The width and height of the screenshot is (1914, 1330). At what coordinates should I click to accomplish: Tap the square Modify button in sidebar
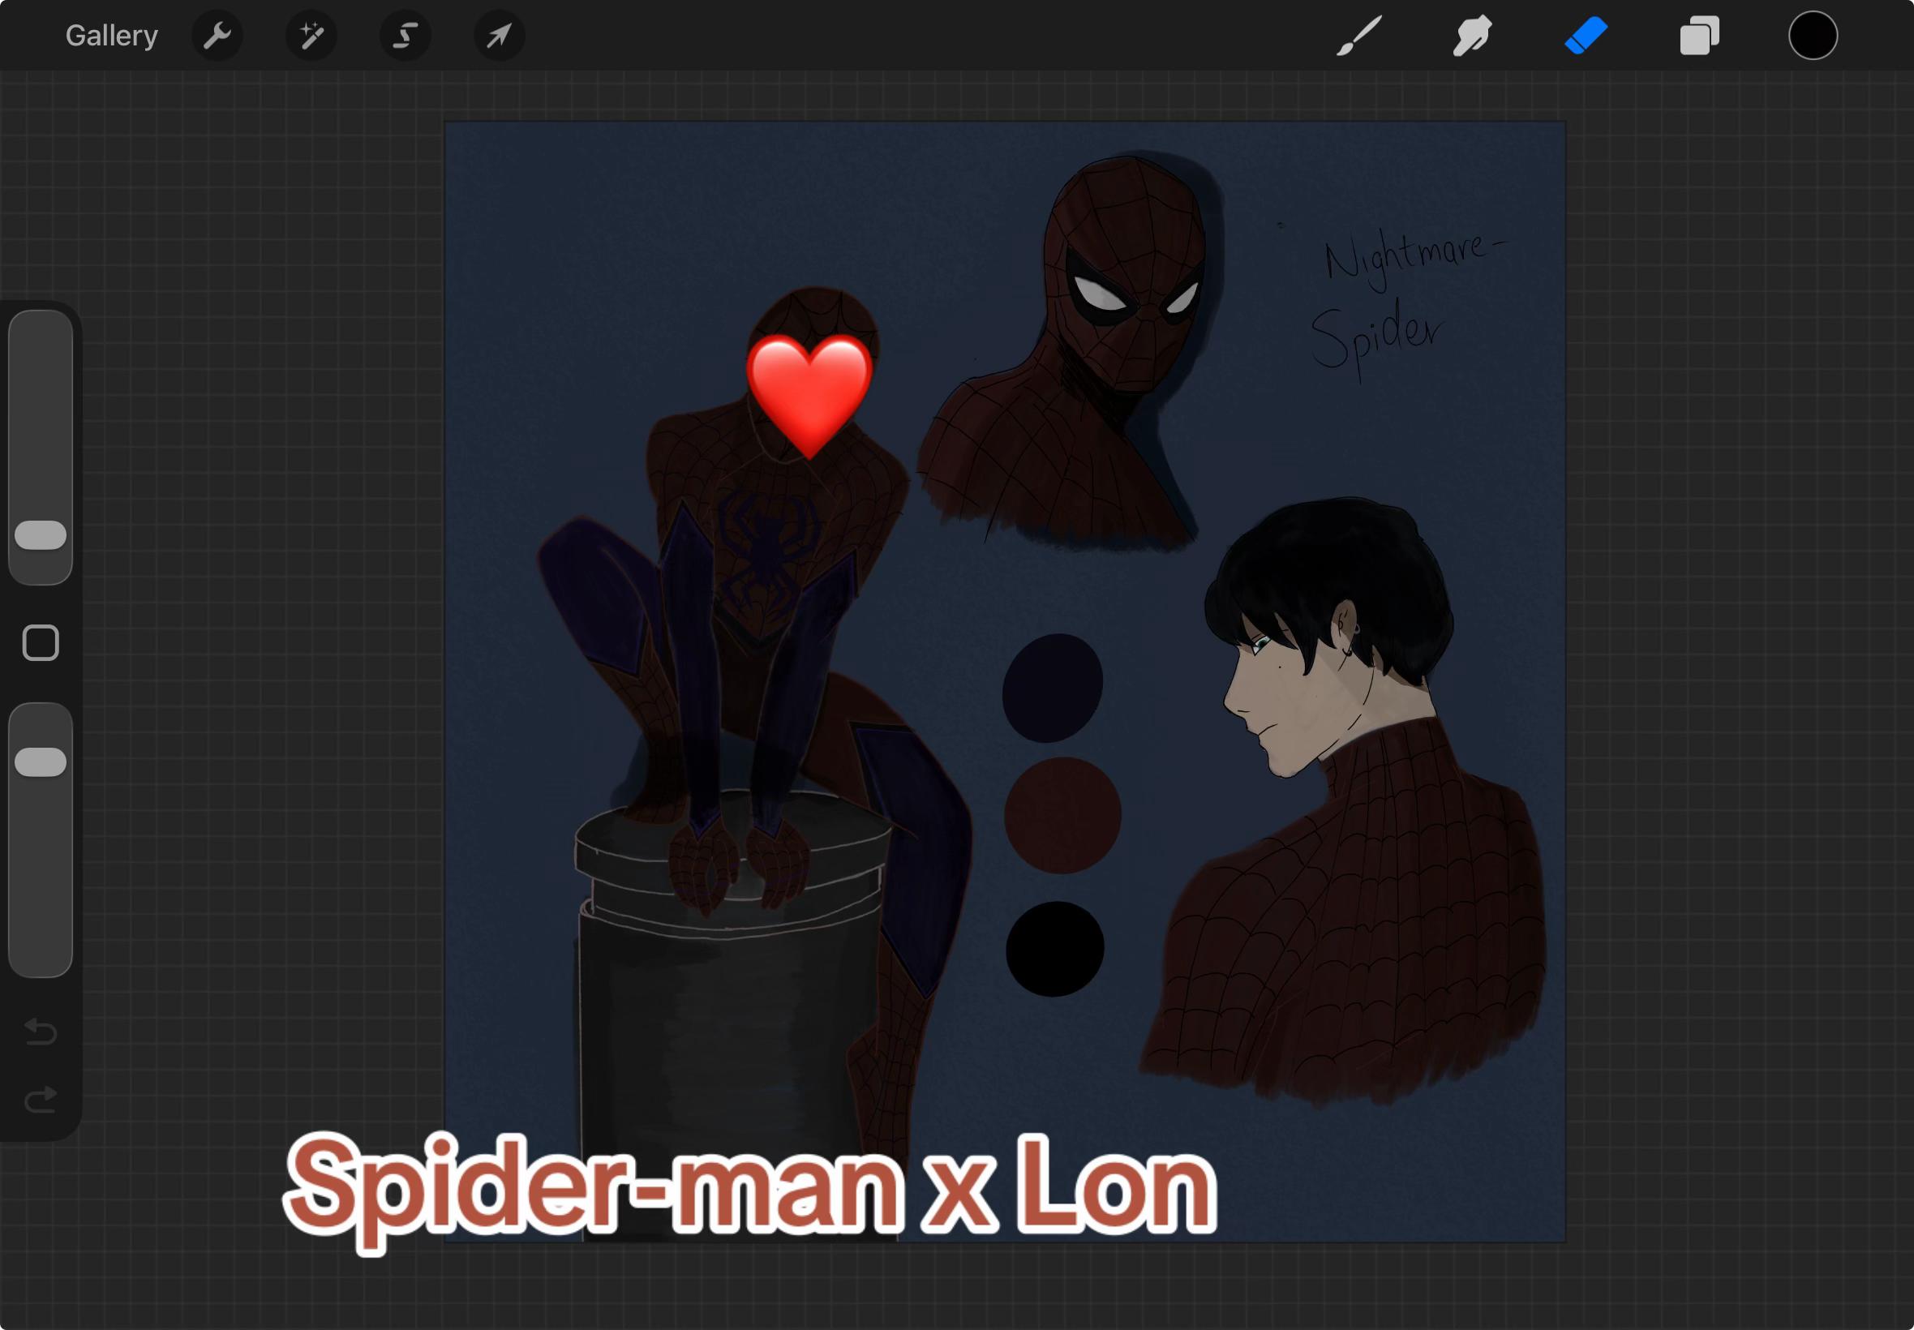[40, 642]
